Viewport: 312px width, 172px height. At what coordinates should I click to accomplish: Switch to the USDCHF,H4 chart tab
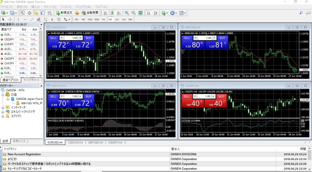point(75,143)
